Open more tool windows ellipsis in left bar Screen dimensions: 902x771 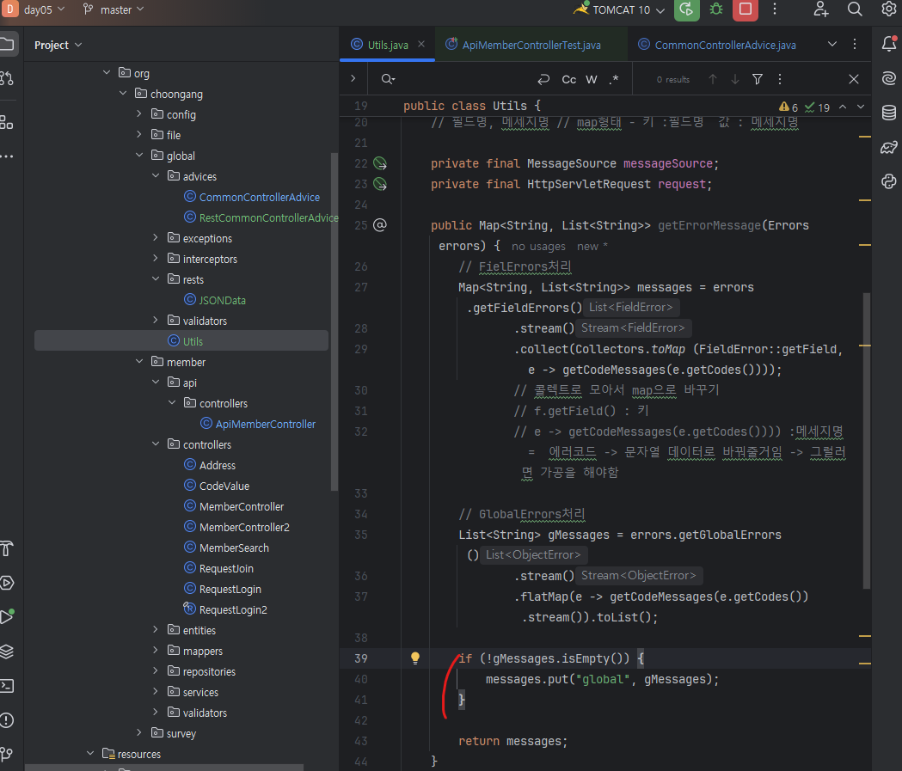7,156
